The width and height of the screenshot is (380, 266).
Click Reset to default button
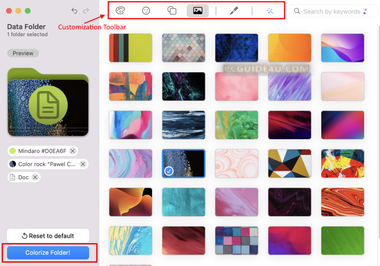point(48,236)
